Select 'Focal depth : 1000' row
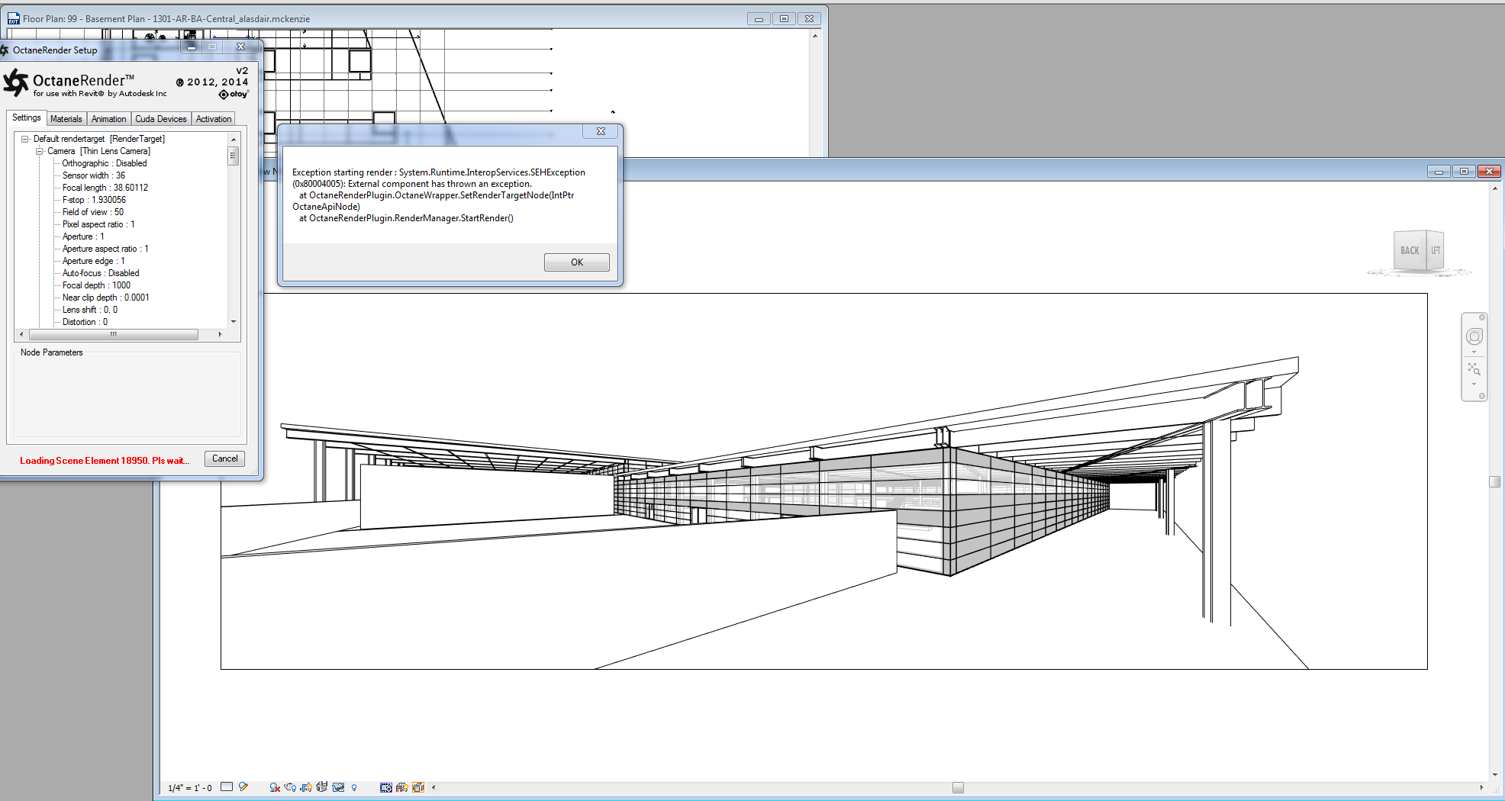Screen dimensions: 1505x801 pyautogui.click(x=96, y=285)
